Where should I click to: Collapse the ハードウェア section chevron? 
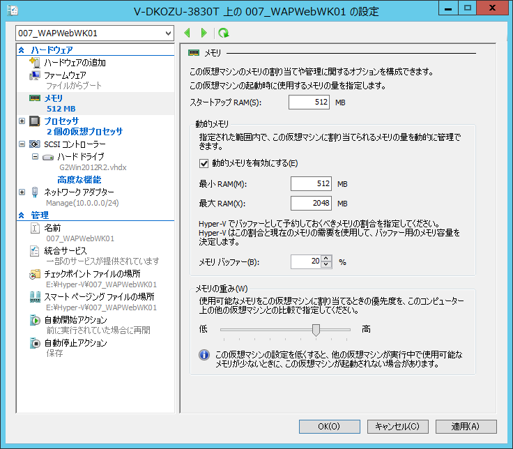(22, 50)
